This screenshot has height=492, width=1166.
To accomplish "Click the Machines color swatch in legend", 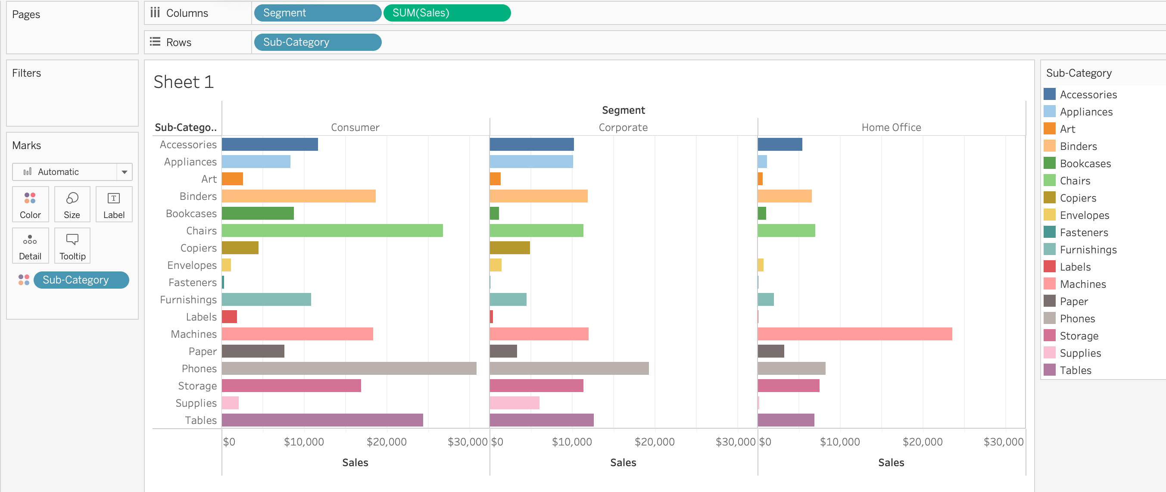I will tap(1049, 284).
